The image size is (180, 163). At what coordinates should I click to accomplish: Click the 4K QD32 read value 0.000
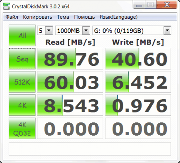tap(70, 128)
